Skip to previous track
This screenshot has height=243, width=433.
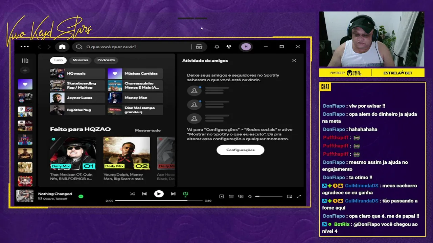[x=144, y=194]
